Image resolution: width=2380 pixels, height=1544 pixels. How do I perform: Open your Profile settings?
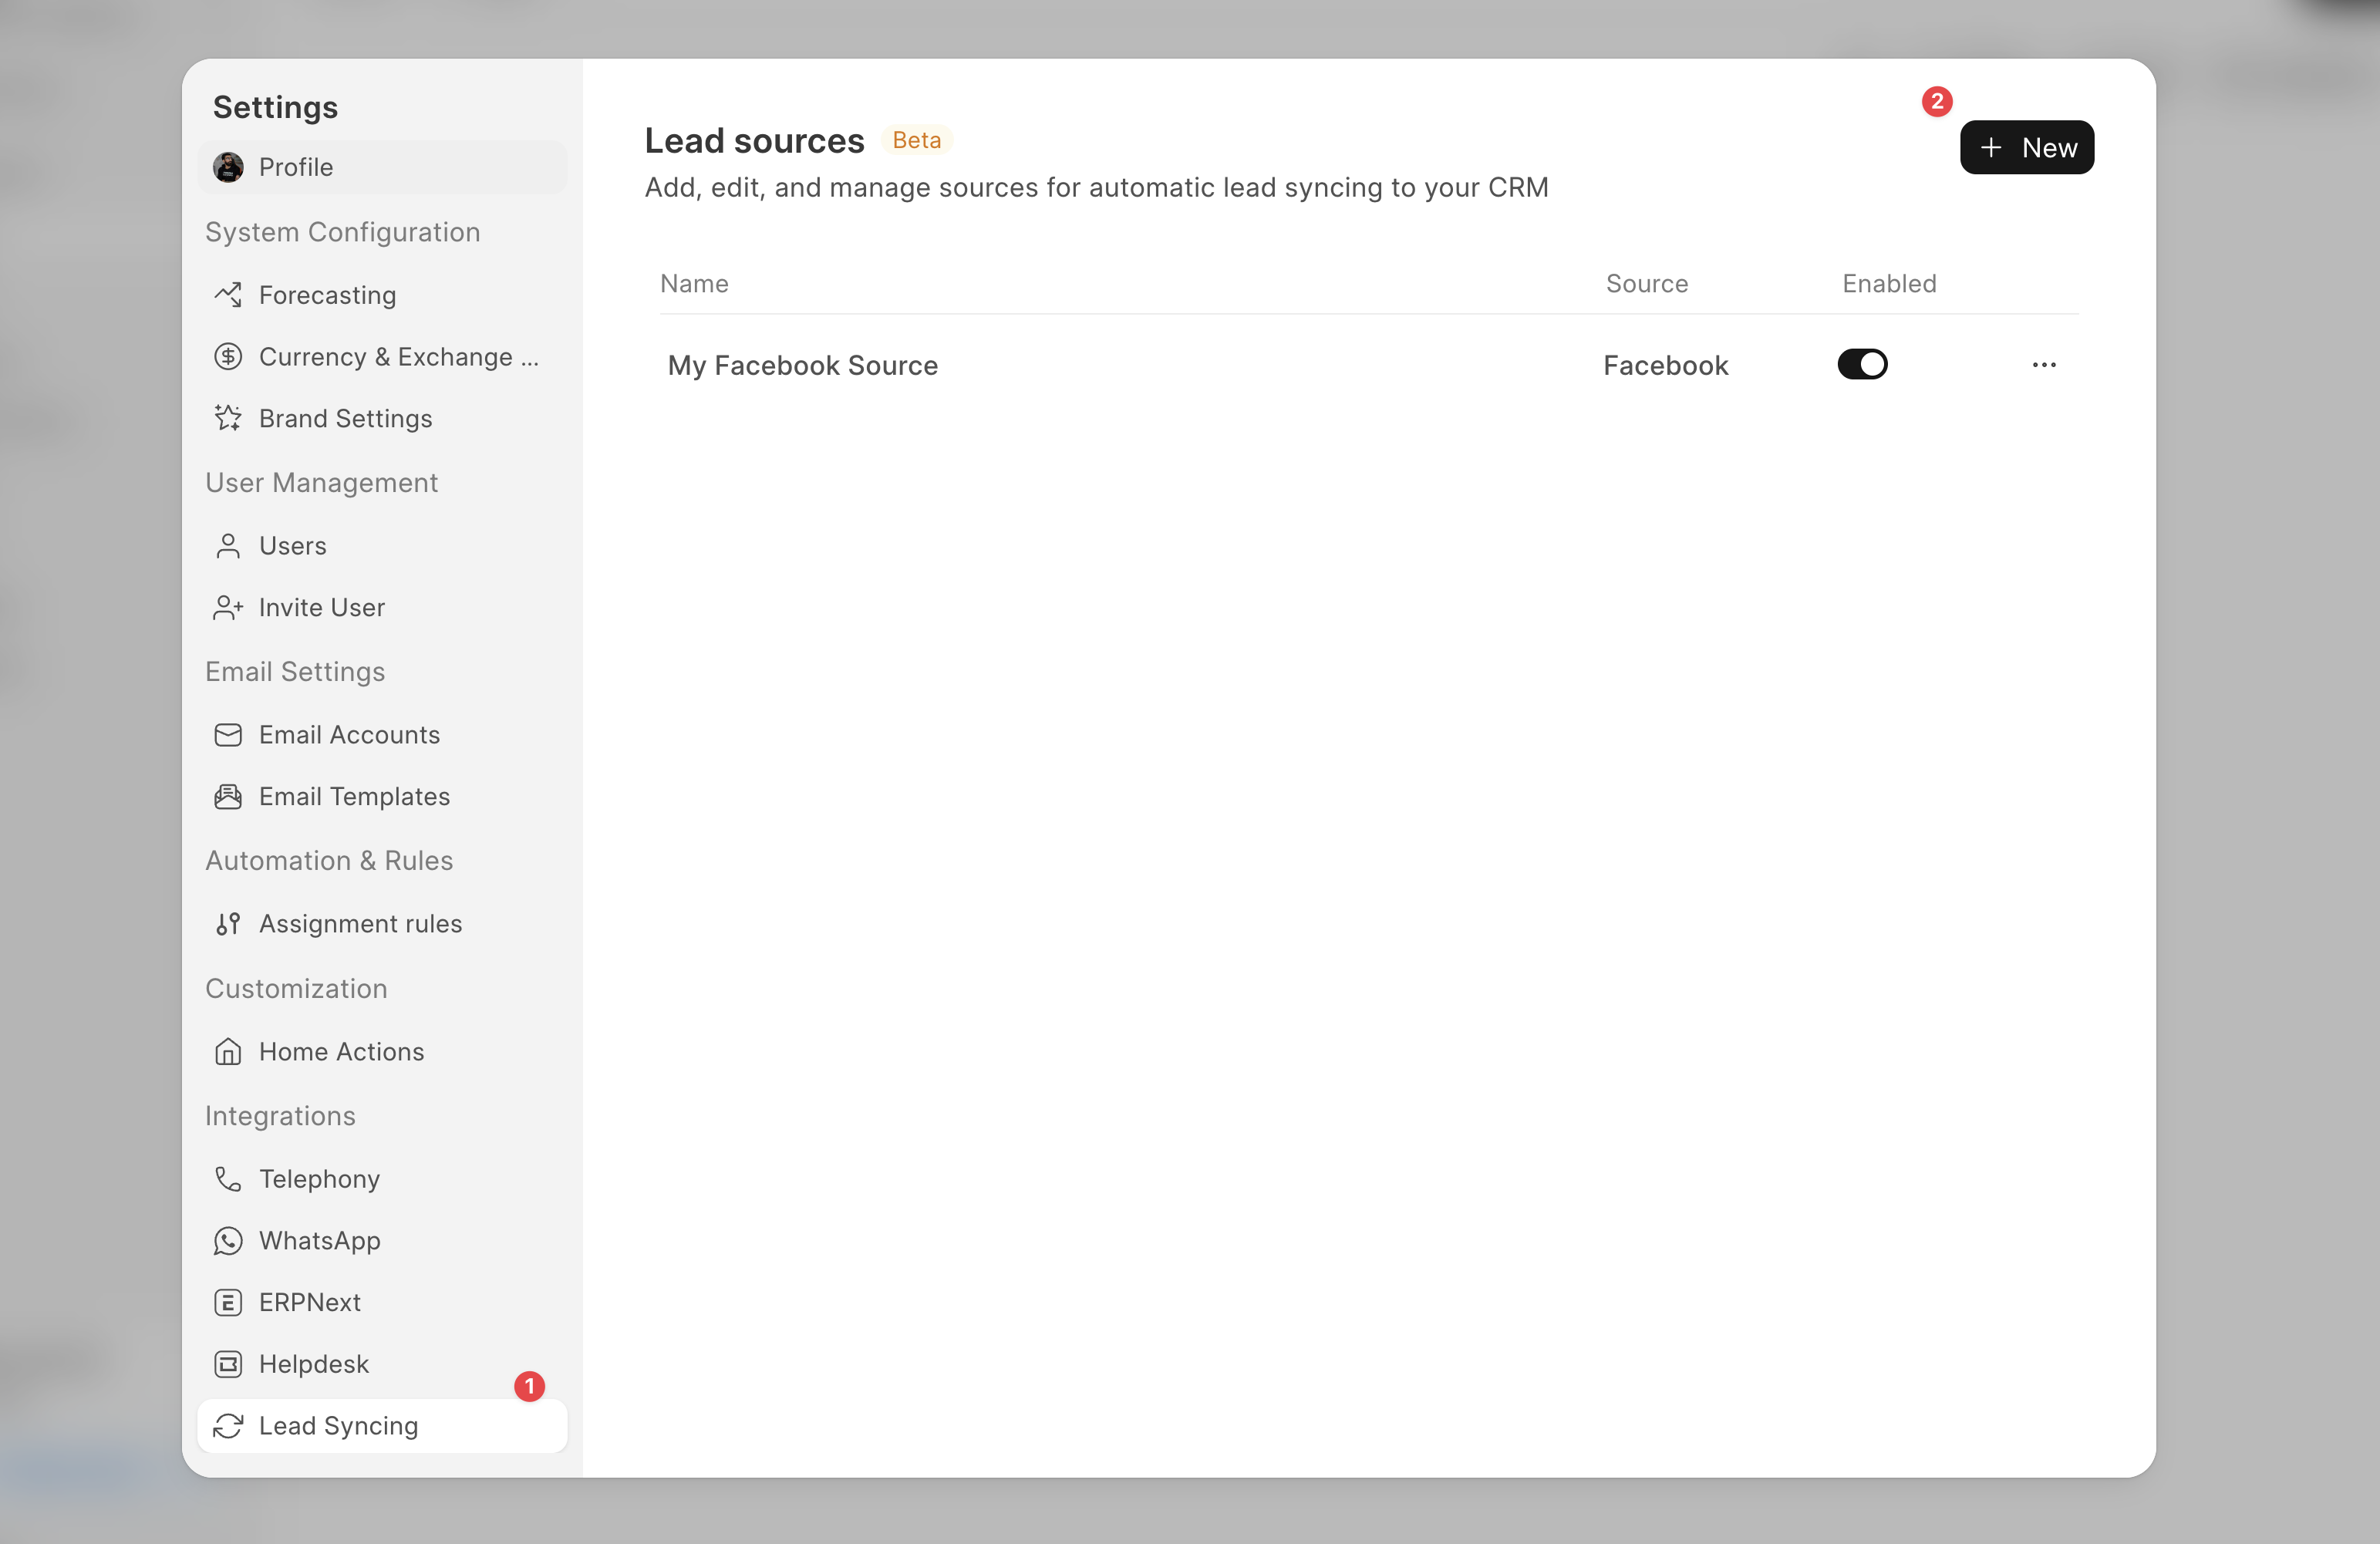point(296,167)
